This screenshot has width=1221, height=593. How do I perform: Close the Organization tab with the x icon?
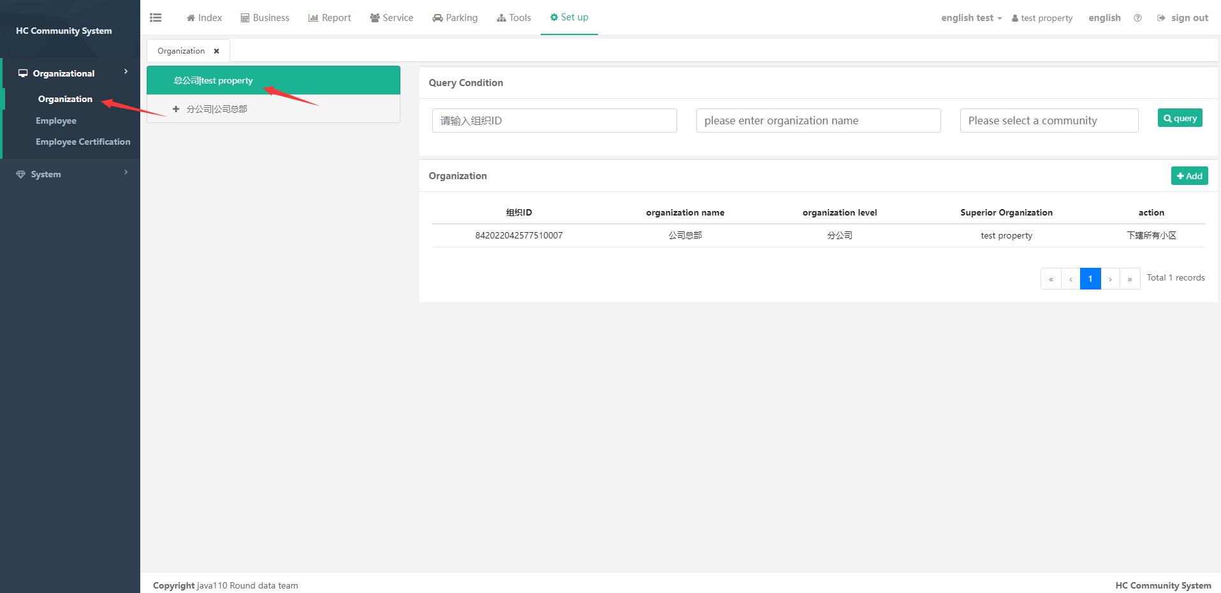[x=217, y=51]
